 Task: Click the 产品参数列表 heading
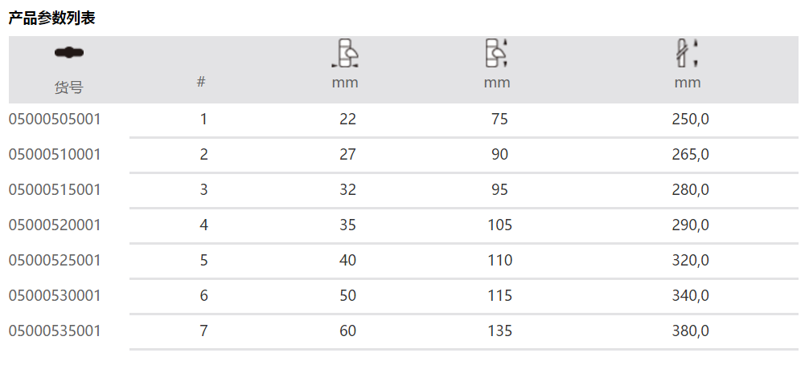coord(51,18)
